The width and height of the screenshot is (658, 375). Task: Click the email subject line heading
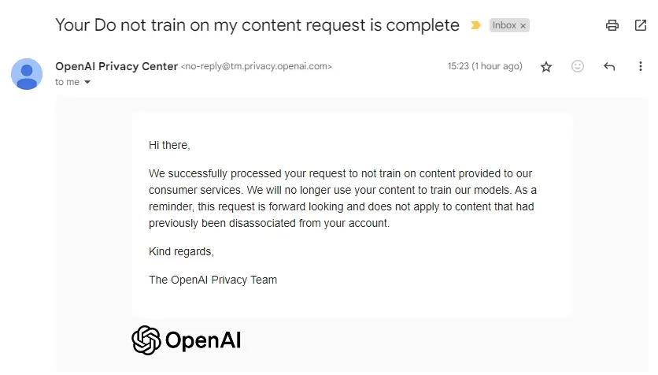coord(257,25)
